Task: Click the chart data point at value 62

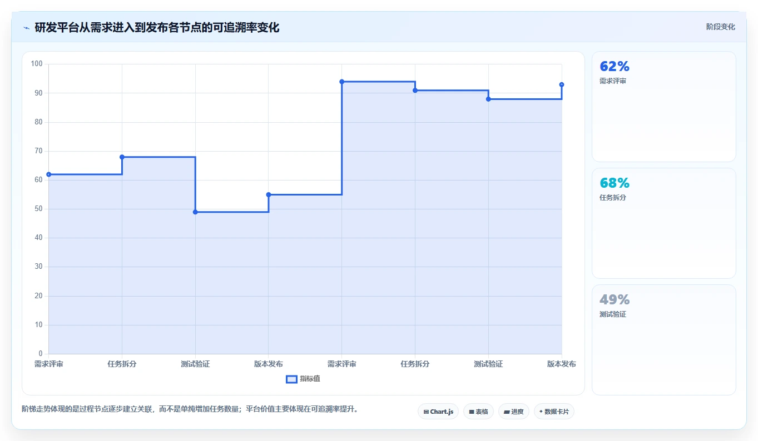Action: [49, 174]
